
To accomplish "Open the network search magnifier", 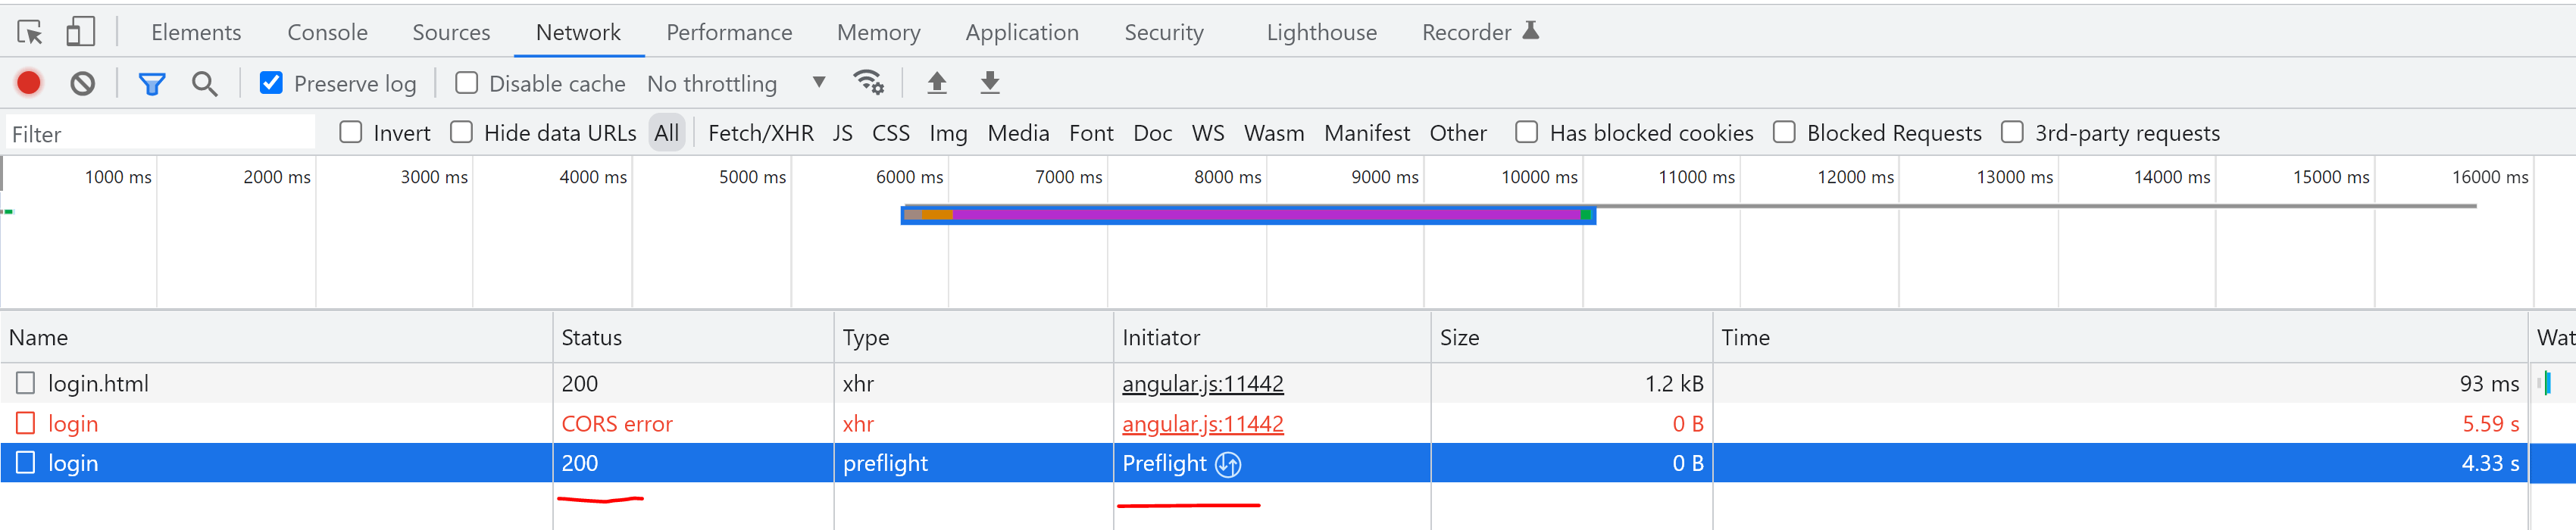I will [x=204, y=83].
